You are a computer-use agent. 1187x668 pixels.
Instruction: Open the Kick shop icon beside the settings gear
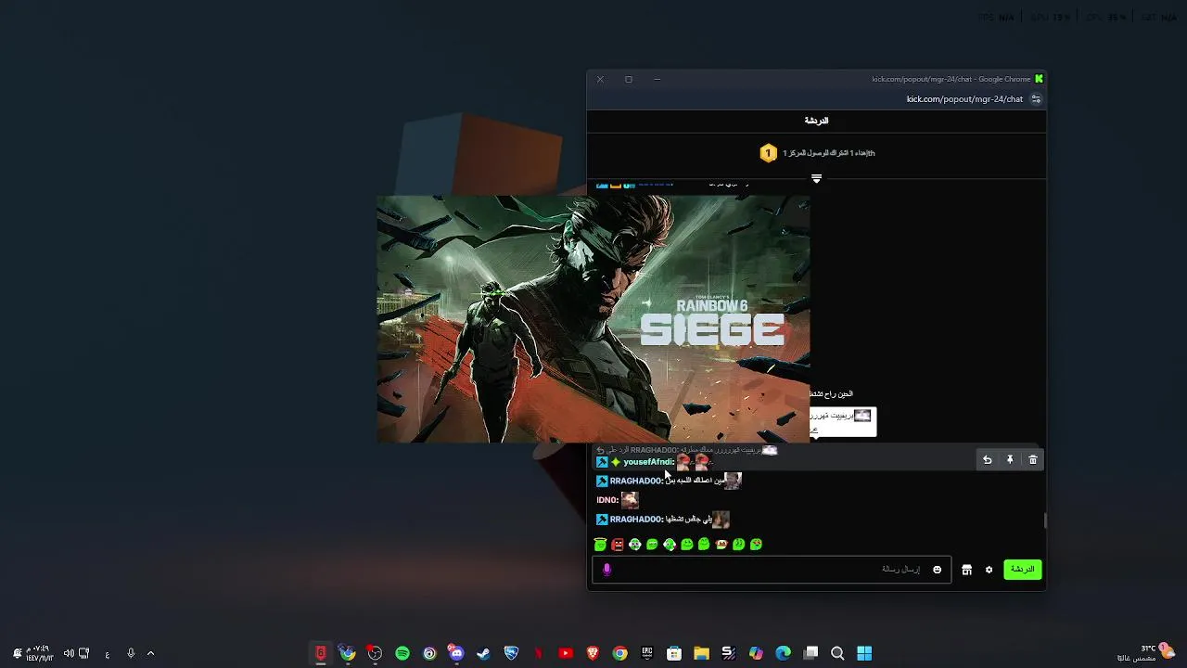coord(966,570)
